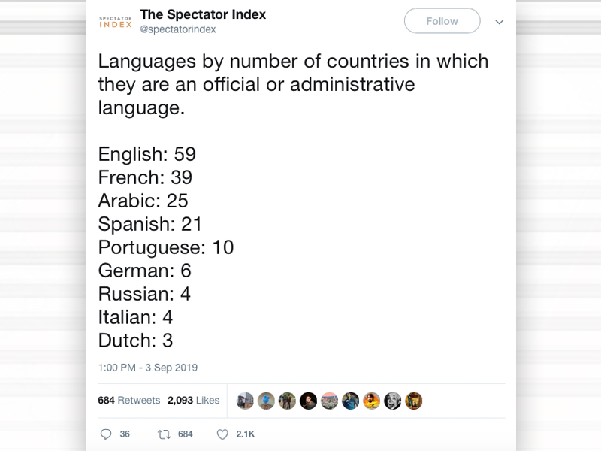Click the Follow button
Viewport: 601px width, 451px height.
(442, 21)
